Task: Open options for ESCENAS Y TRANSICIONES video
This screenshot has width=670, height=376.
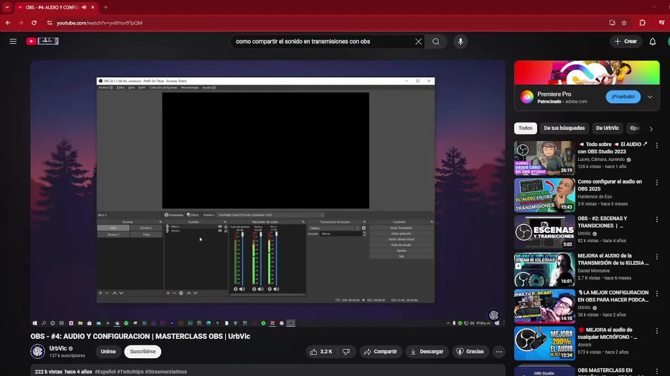Action: click(657, 220)
